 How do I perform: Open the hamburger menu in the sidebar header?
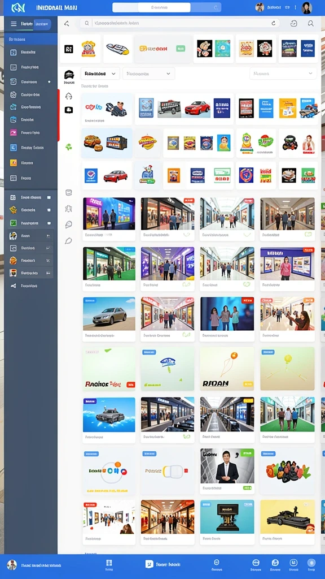click(x=14, y=24)
